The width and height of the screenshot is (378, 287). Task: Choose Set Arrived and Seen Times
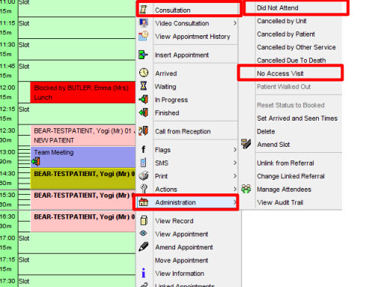[x=297, y=118]
